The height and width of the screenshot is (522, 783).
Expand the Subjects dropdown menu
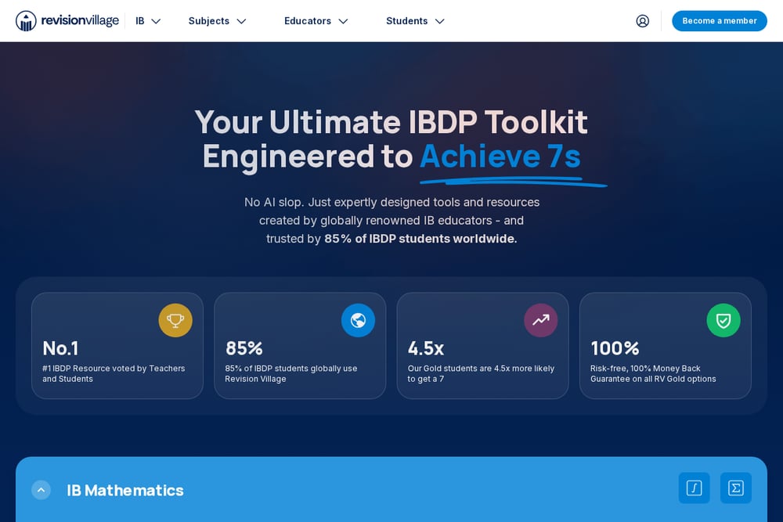217,21
